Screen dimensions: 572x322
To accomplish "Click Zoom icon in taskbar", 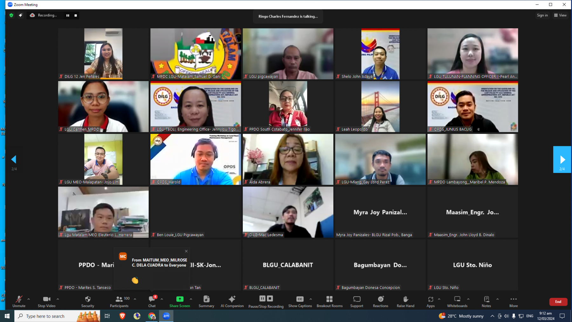I will [166, 316].
